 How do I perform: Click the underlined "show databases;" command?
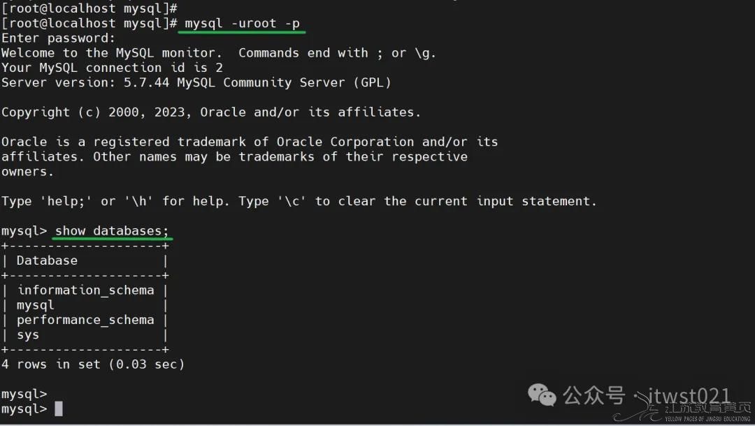click(x=112, y=230)
